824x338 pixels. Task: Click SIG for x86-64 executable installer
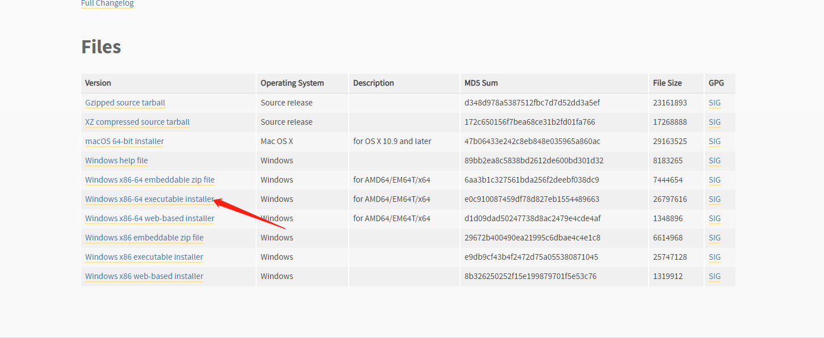[x=714, y=199]
